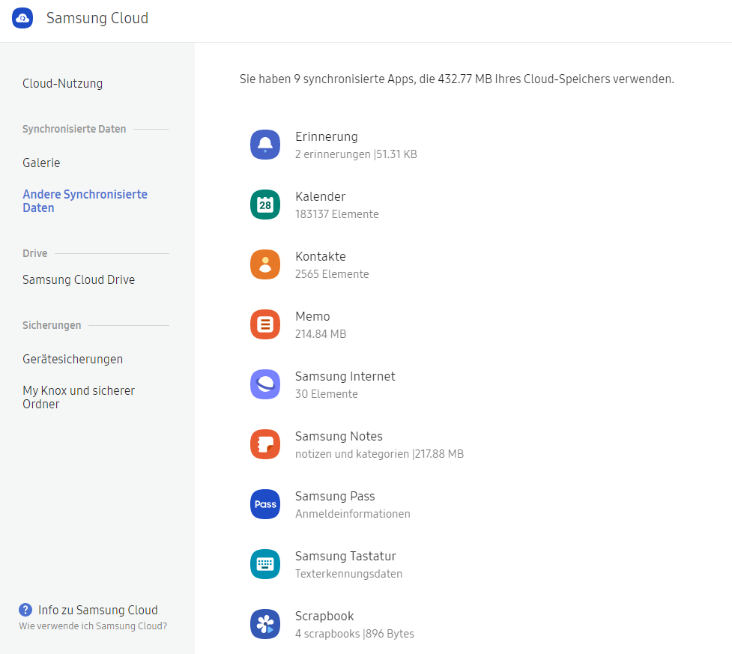Open the Memo app icon

[264, 324]
